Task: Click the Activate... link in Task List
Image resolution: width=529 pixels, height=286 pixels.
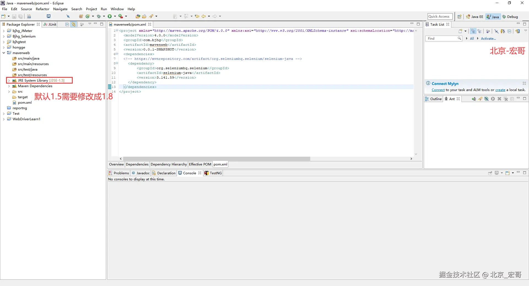Action: [x=488, y=39]
